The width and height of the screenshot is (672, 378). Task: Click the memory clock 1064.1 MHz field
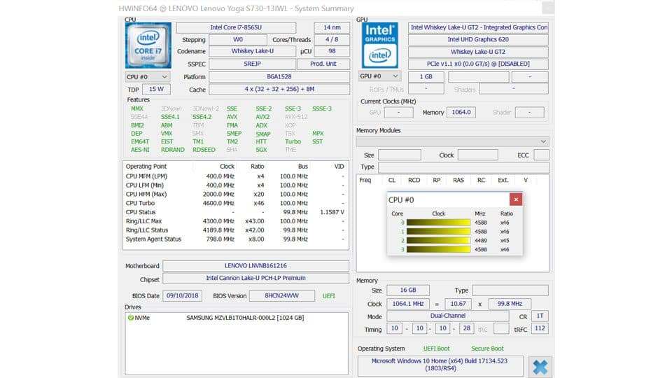(408, 304)
